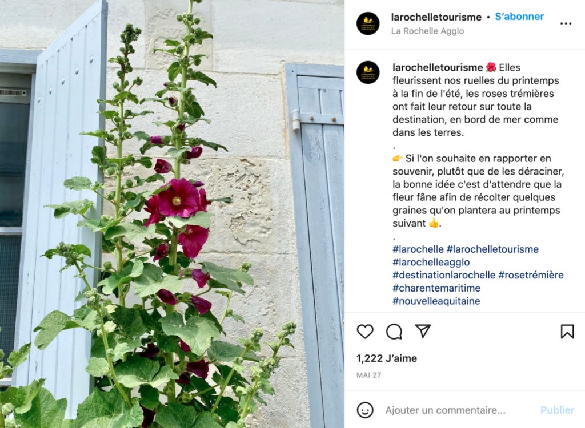
Task: Open the #larochelletourisme hashtag
Action: 492,249
